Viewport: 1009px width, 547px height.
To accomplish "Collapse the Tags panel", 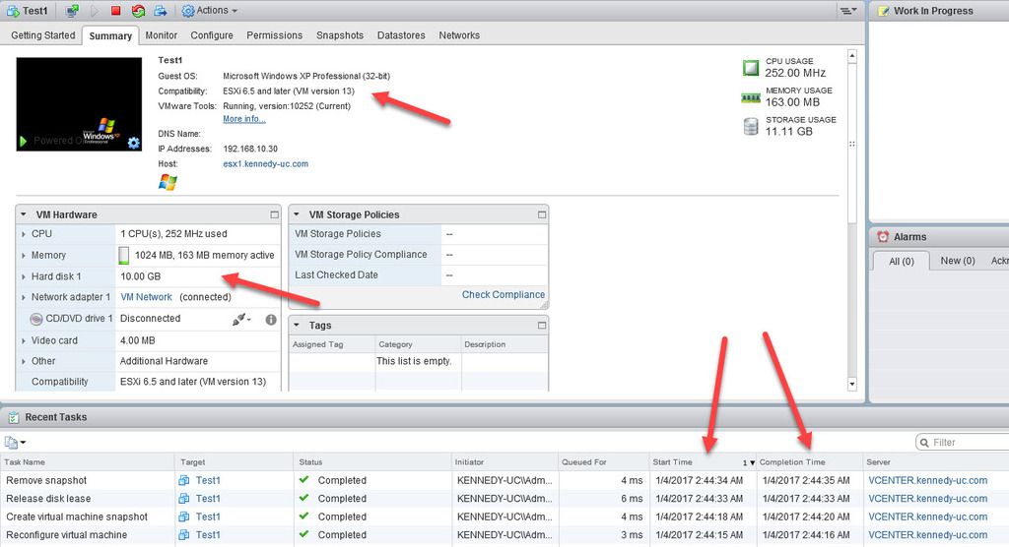I will pos(297,326).
